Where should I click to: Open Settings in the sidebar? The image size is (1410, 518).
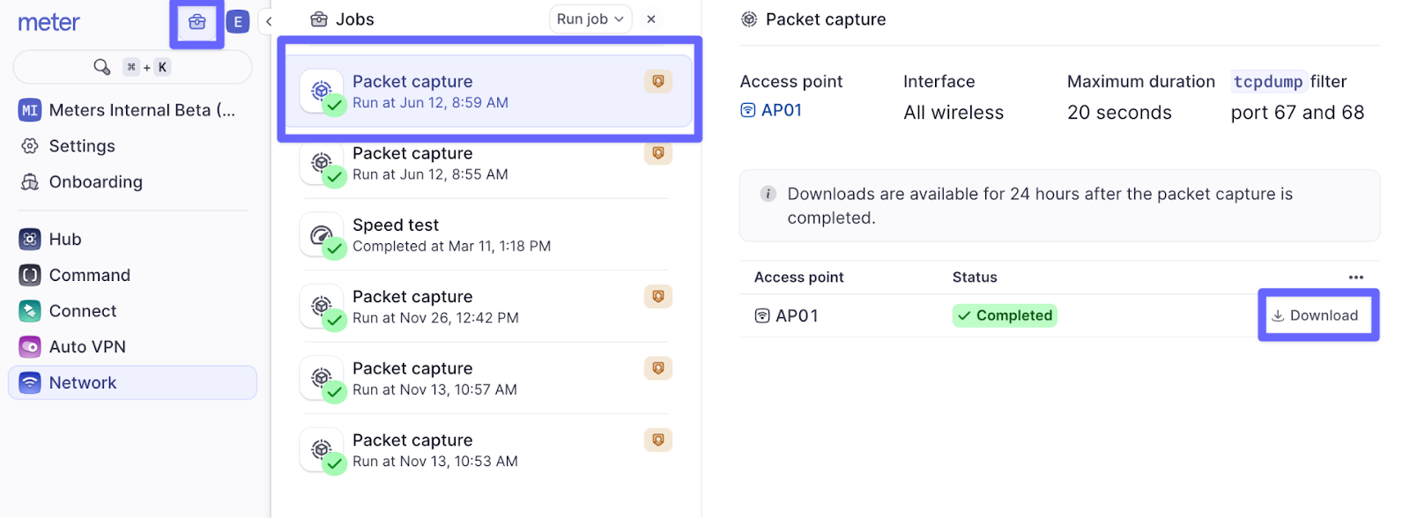tap(81, 146)
